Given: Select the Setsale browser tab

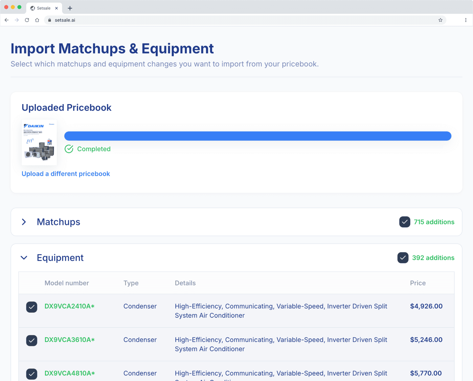Looking at the screenshot, I should (44, 8).
